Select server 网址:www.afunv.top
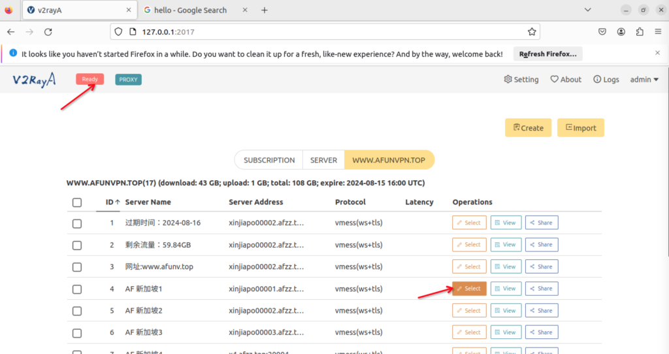669x354 pixels. point(469,266)
